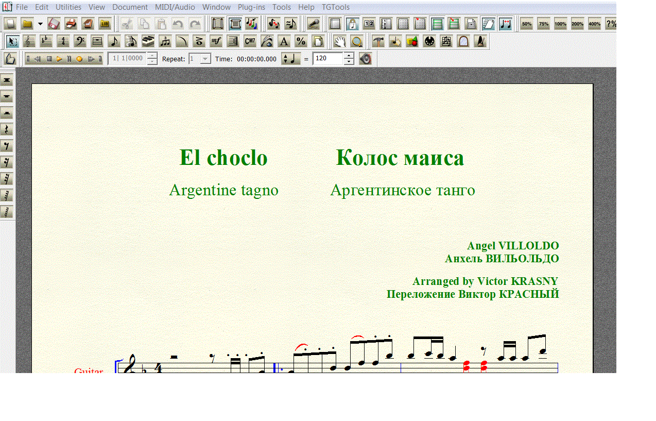
Task: Open the Document menu
Action: 130,7
